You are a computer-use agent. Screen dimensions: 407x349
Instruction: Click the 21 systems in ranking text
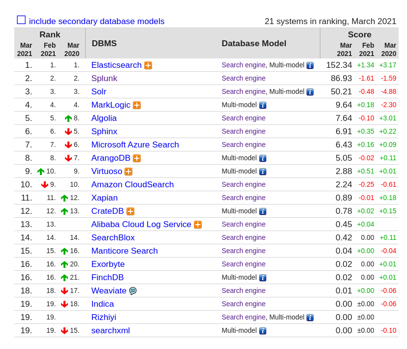(330, 21)
